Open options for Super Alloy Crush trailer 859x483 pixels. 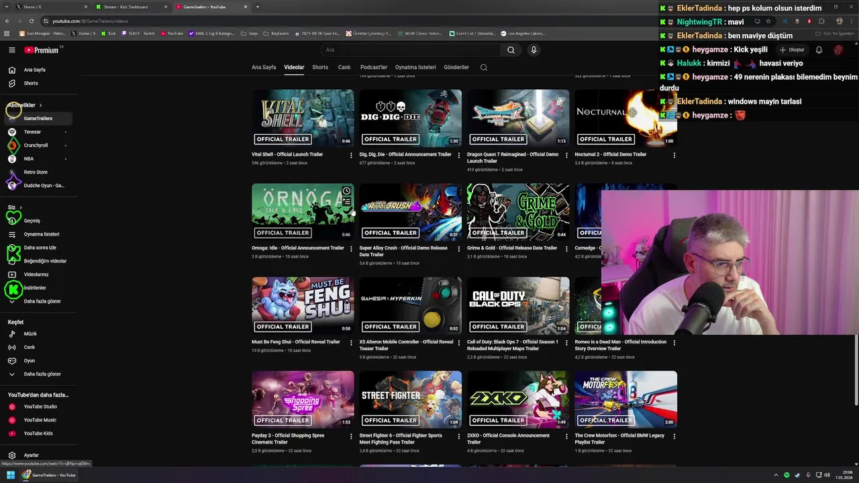tap(459, 249)
